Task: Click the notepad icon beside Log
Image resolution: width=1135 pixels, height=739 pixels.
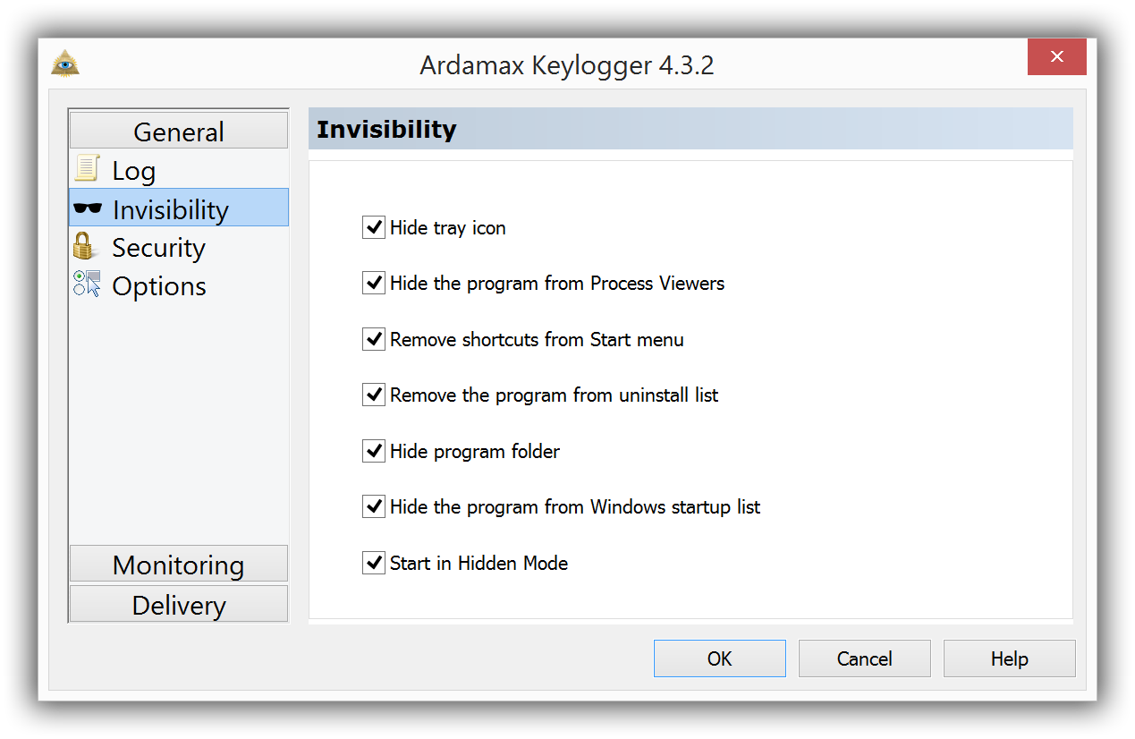Action: point(87,168)
